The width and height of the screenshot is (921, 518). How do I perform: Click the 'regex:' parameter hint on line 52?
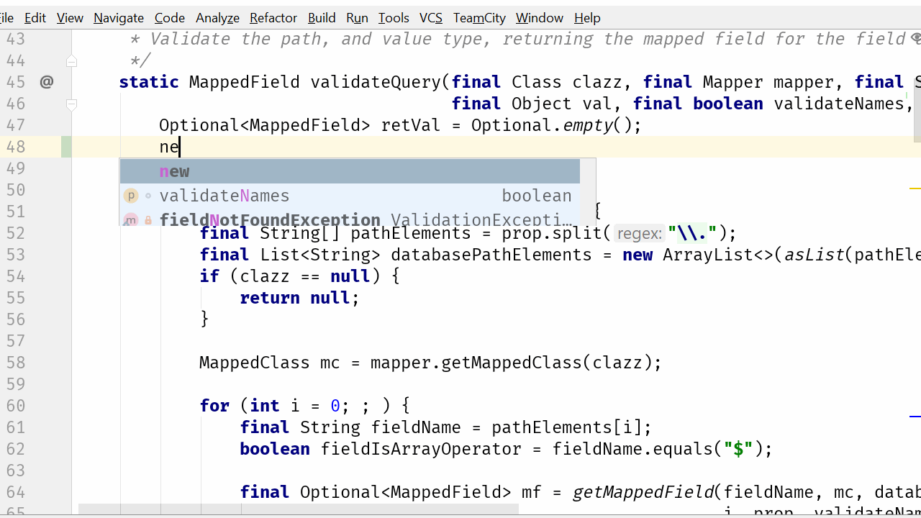(x=639, y=233)
